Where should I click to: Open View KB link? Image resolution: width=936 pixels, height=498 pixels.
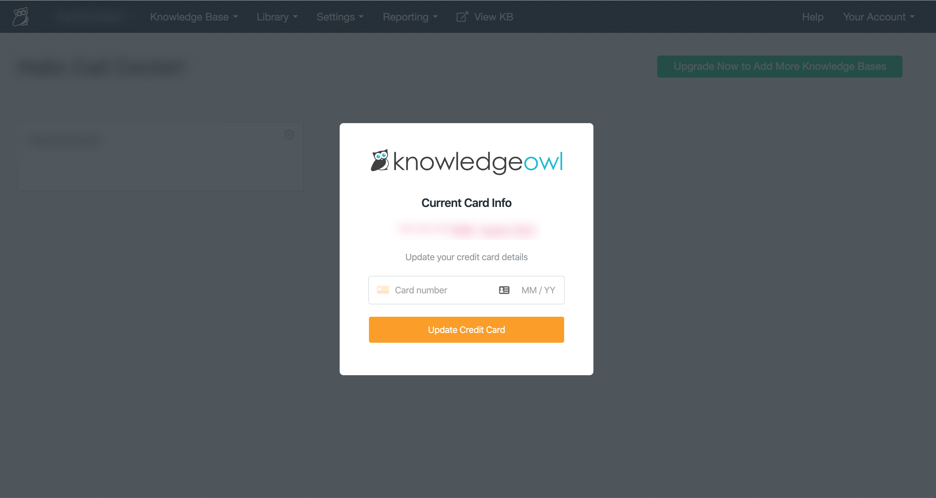pyautogui.click(x=493, y=17)
